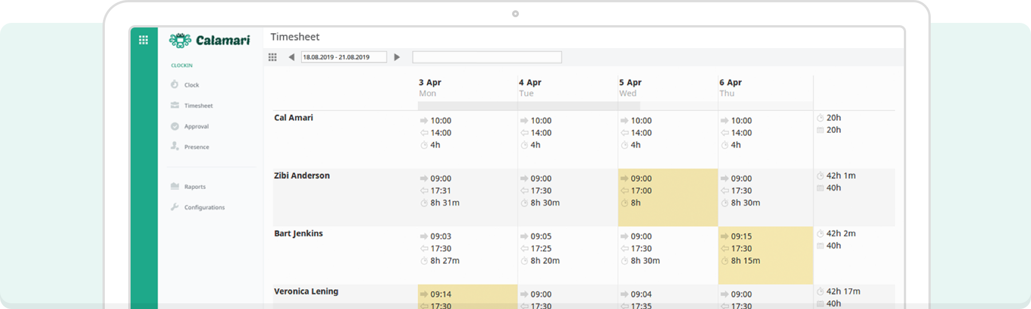Go to previous date range arrow
Screen dimensions: 1031x309
tap(292, 57)
